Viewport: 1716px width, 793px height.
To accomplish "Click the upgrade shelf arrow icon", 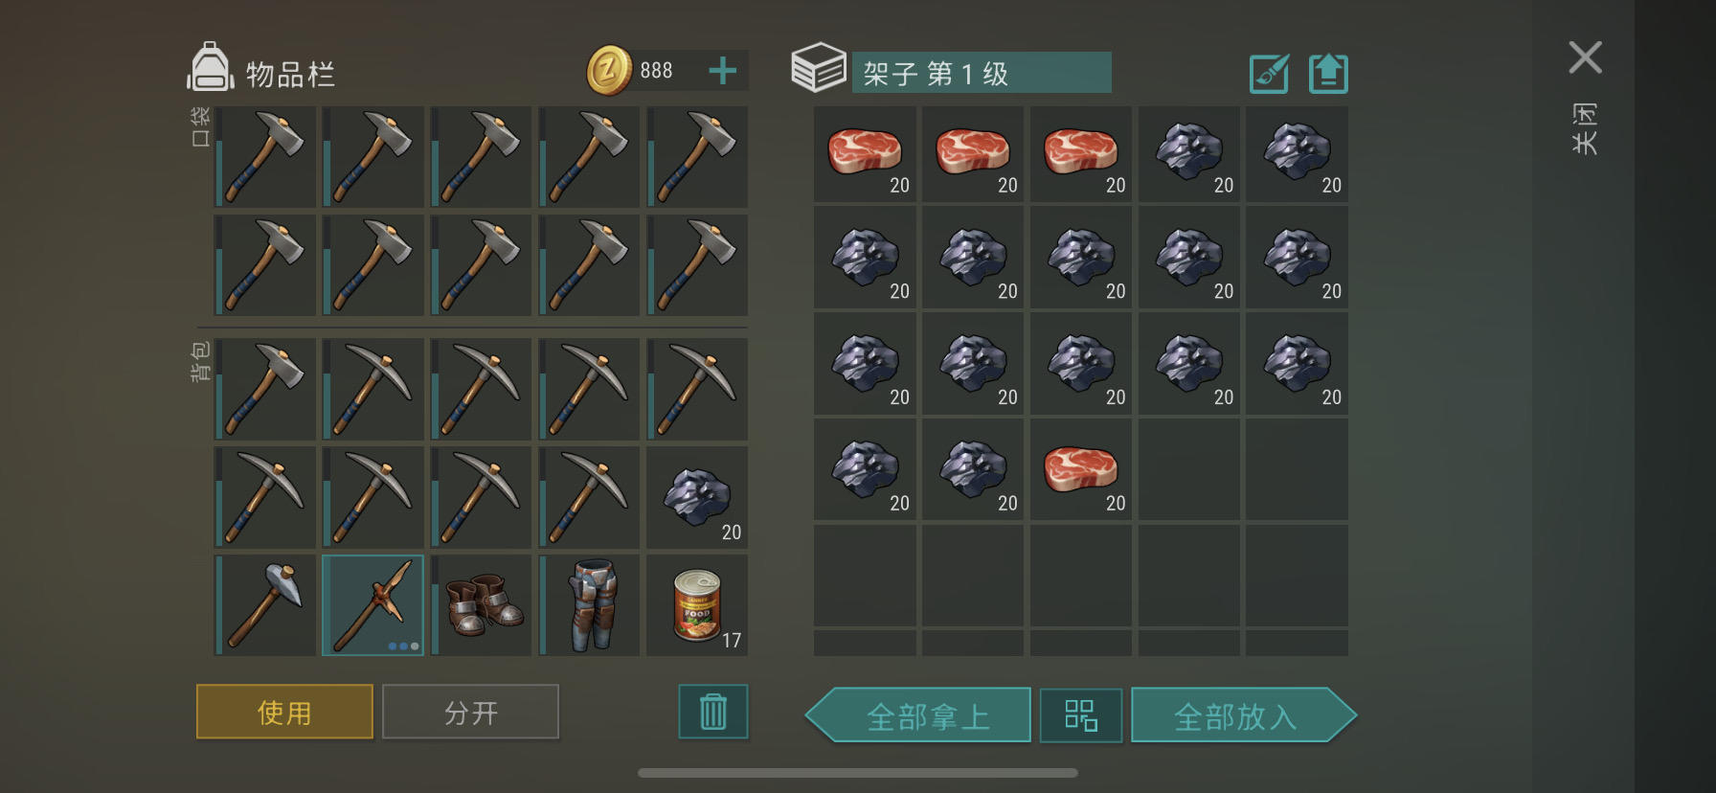I will 1328,74.
